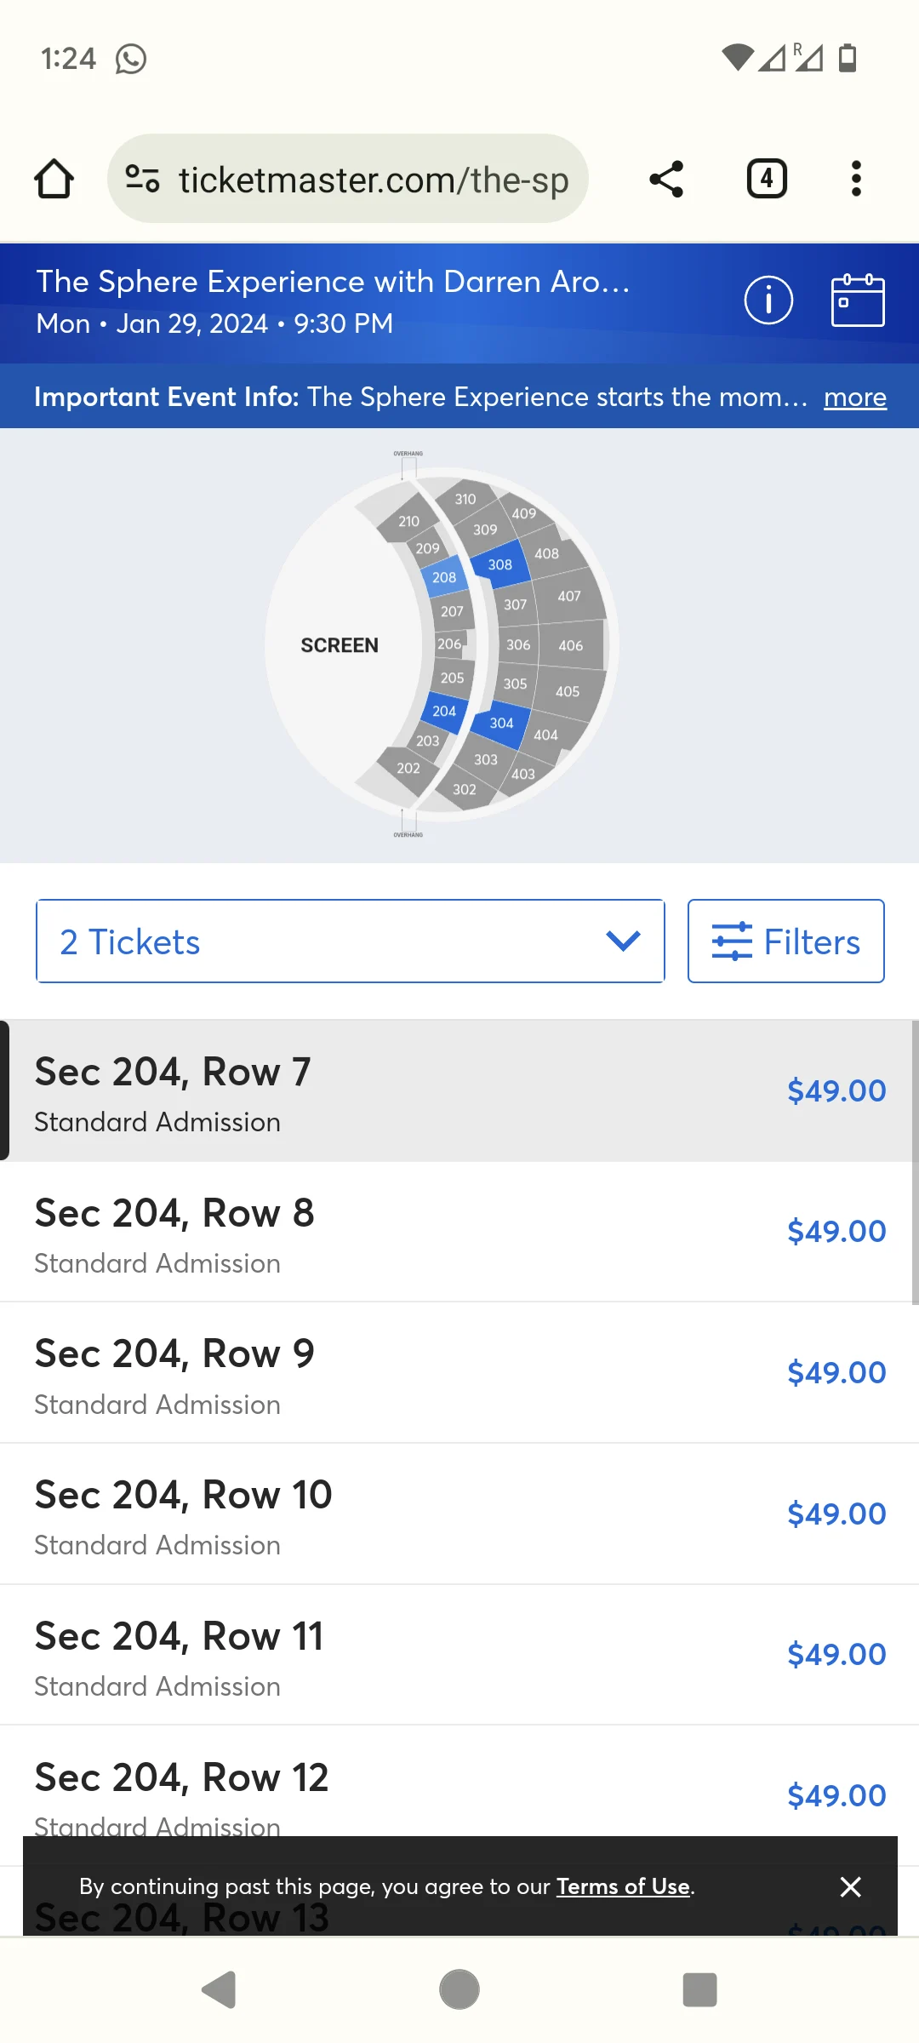This screenshot has height=2043, width=919.
Task: Click the calendar icon in event header
Action: click(x=858, y=300)
